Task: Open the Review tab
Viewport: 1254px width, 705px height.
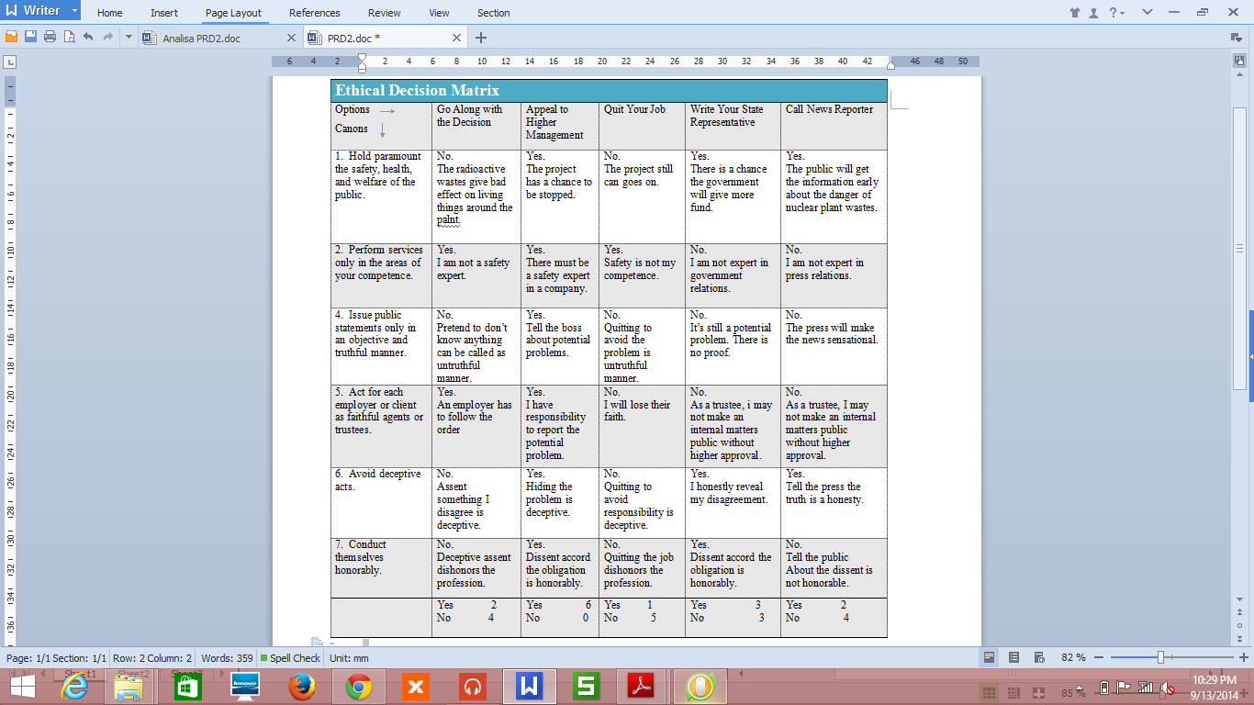Action: pyautogui.click(x=384, y=13)
